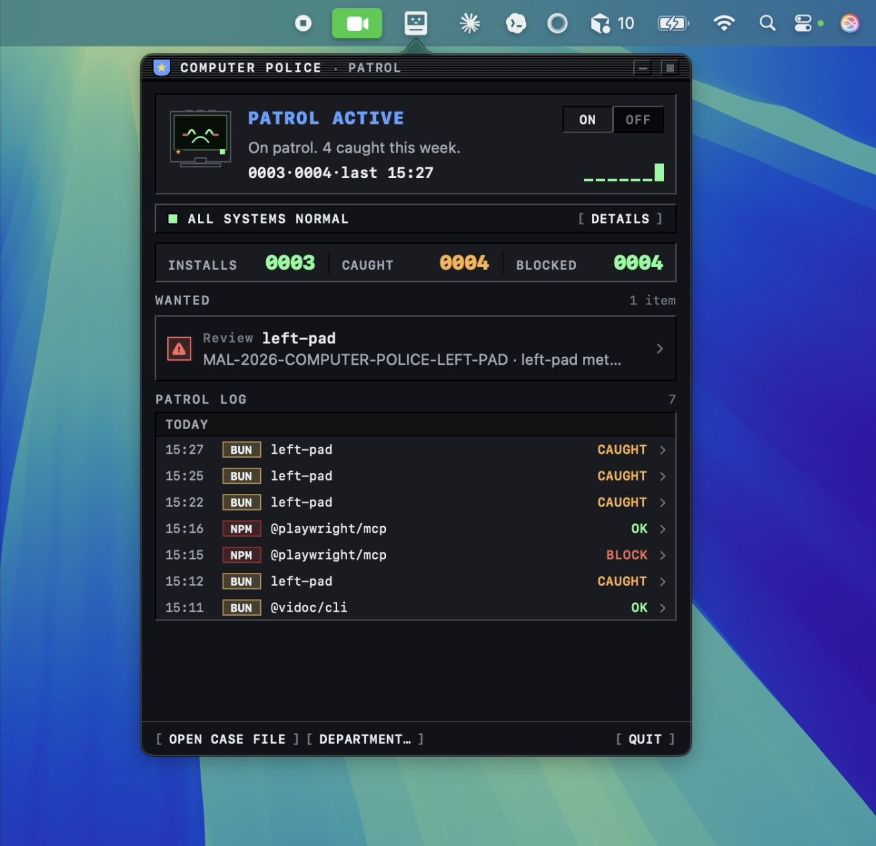
Task: Click the '0003·0004·last 15:27' summary line
Action: click(341, 173)
